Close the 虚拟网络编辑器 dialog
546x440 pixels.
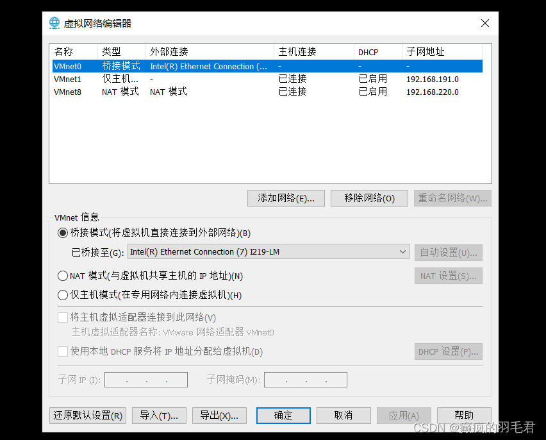[484, 23]
